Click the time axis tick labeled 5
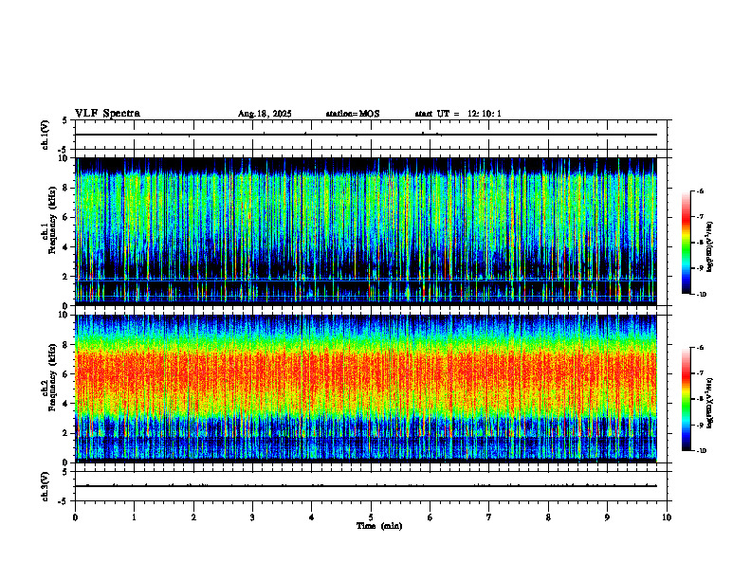The width and height of the screenshot is (751, 580). coord(371,517)
